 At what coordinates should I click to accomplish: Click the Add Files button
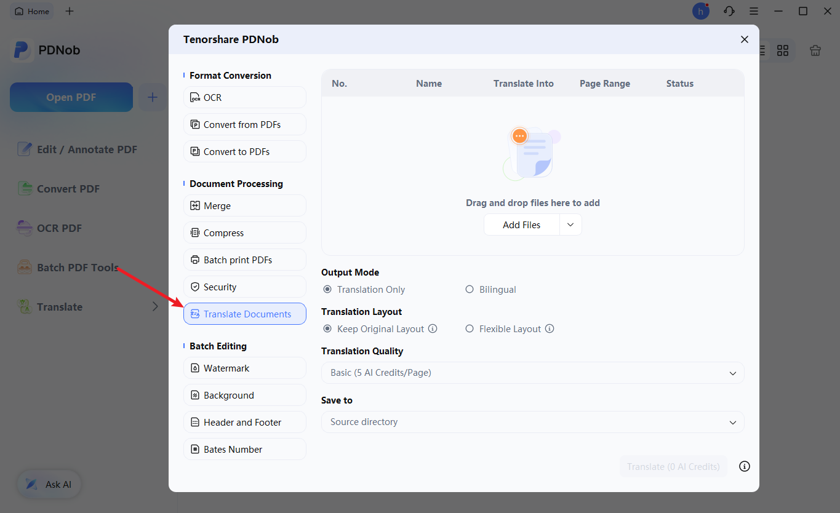(x=522, y=225)
